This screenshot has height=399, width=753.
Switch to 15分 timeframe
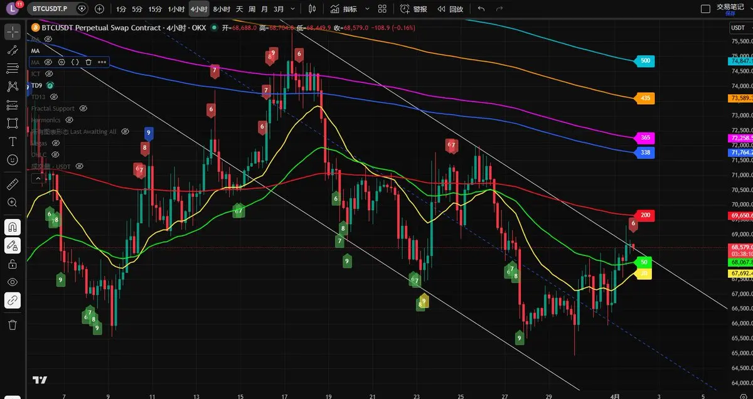[155, 9]
